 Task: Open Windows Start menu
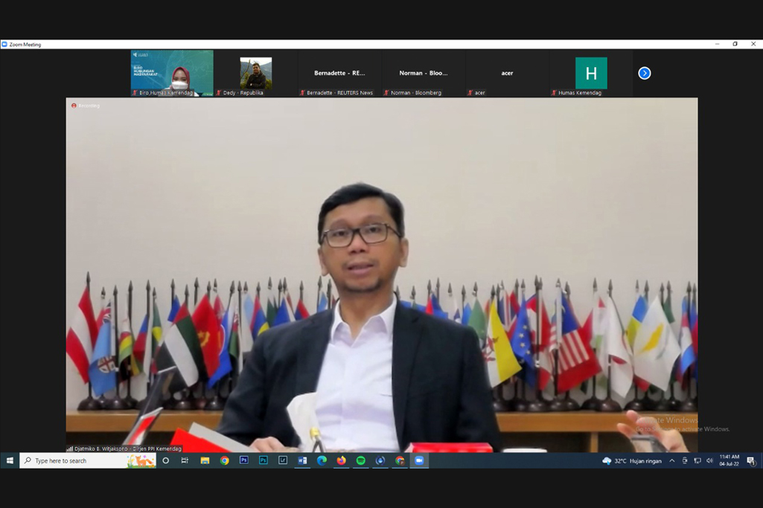click(10, 460)
